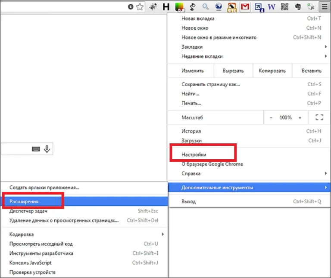The image size is (331, 278).
Task: Click the bold H extension icon
Action: [166, 7]
